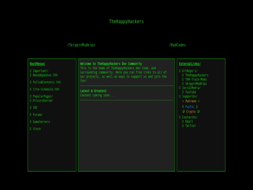Open the Patreon support link
The height and width of the screenshot is (190, 253).
[191, 101]
